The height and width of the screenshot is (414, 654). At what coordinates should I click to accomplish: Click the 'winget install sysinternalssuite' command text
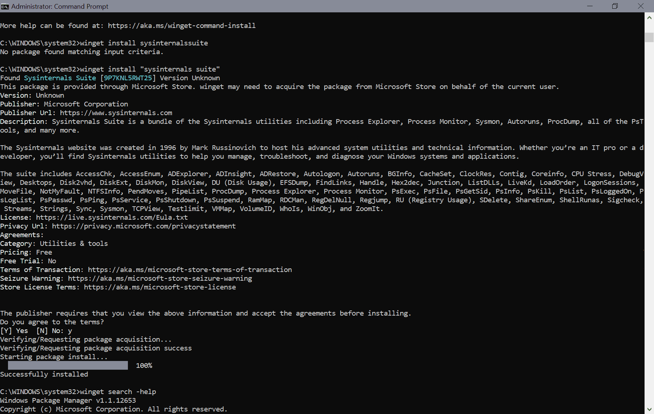click(x=144, y=43)
